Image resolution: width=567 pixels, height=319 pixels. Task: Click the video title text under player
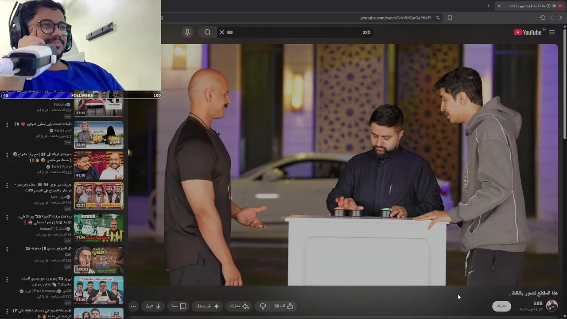click(x=533, y=293)
